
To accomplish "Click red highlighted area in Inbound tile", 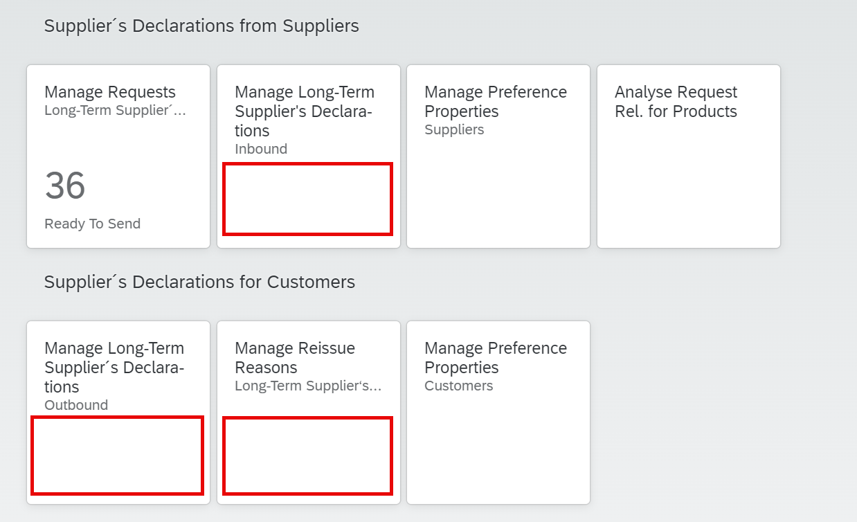I will point(307,199).
